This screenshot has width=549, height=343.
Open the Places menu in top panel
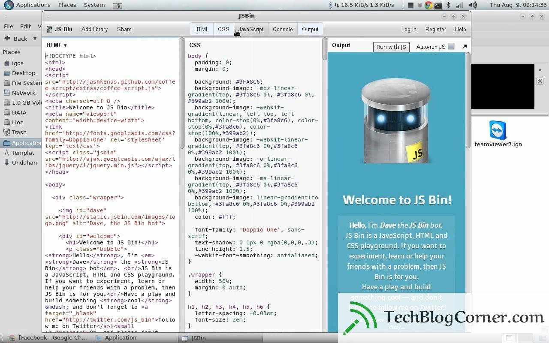67,5
